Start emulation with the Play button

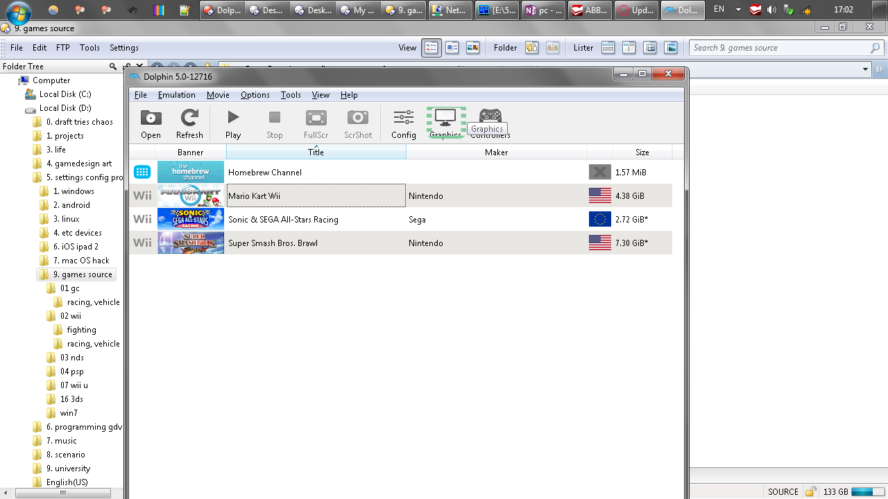pos(233,123)
